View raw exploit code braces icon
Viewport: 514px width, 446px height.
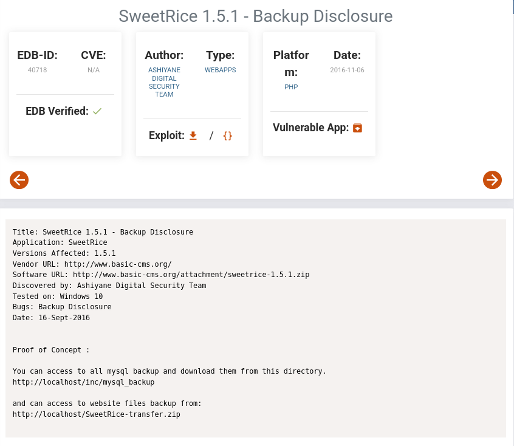point(227,136)
